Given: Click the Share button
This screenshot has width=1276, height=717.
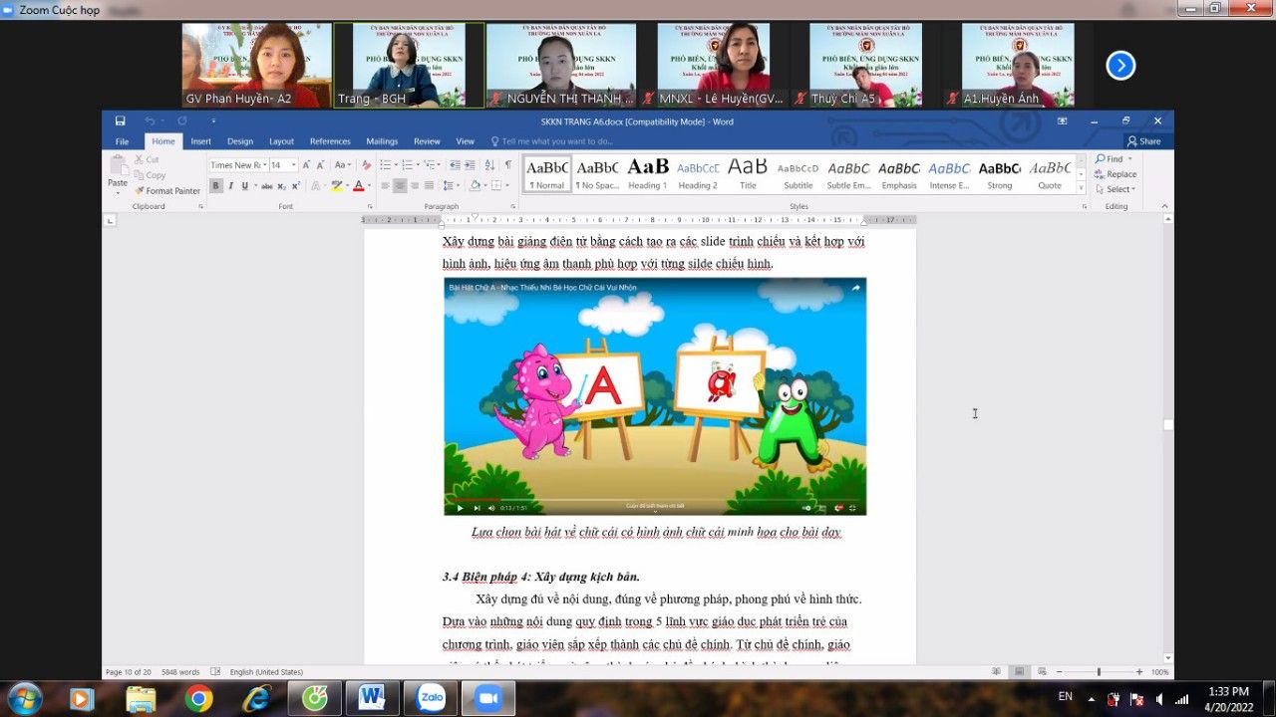Looking at the screenshot, I should point(1143,141).
